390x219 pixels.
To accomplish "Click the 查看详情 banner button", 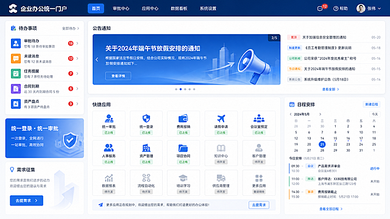I will [118, 76].
